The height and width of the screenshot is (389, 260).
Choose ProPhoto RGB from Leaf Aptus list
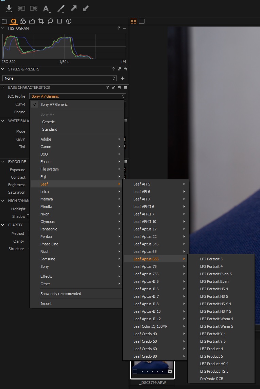pos(211,379)
